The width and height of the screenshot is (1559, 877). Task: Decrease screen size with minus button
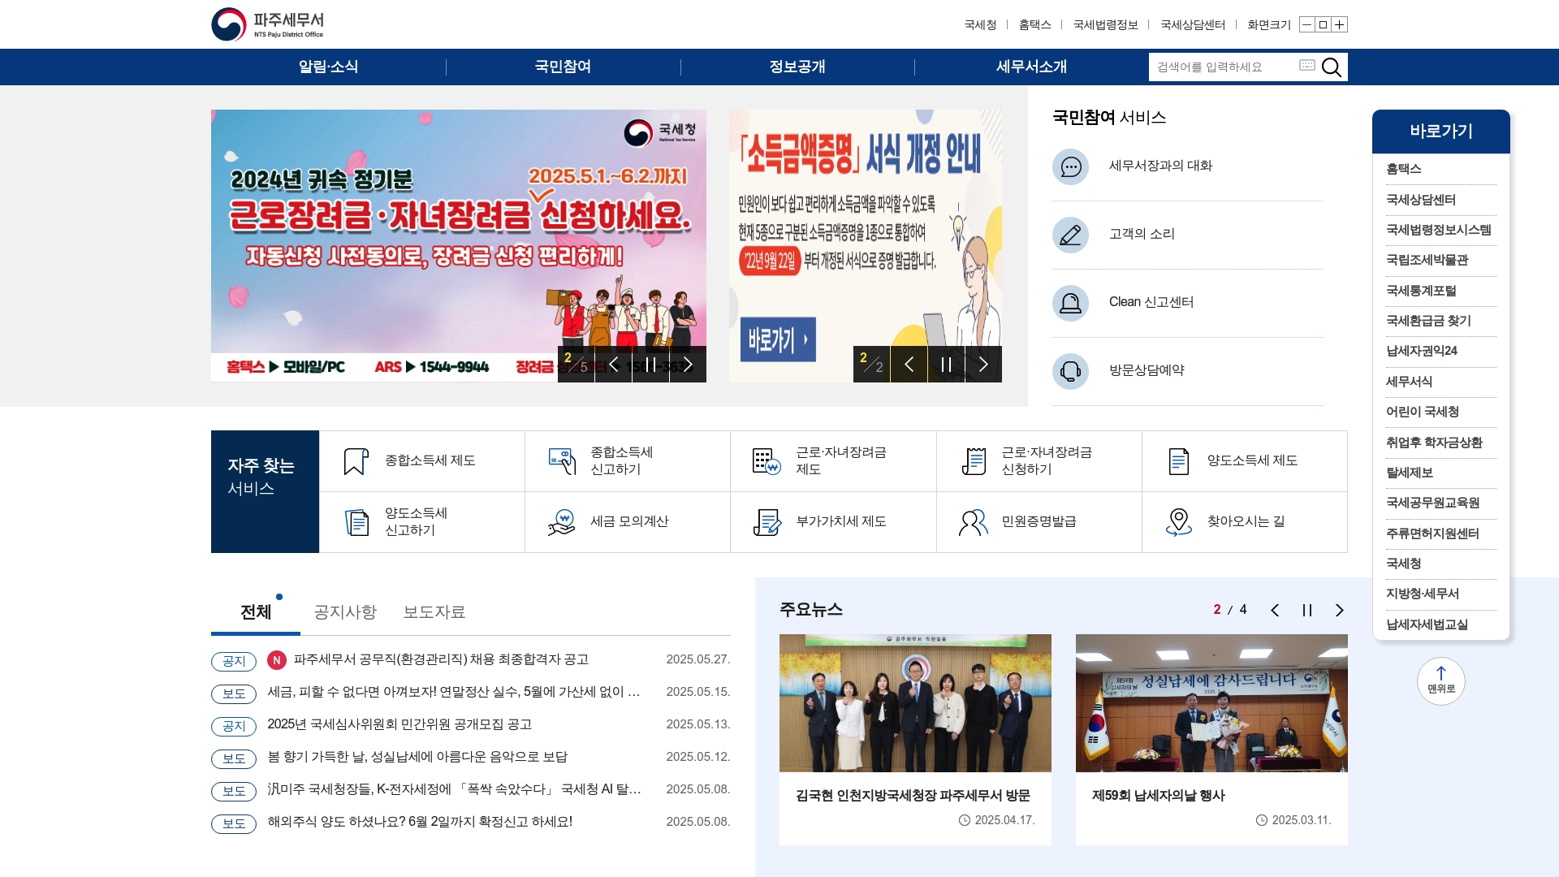(1306, 24)
